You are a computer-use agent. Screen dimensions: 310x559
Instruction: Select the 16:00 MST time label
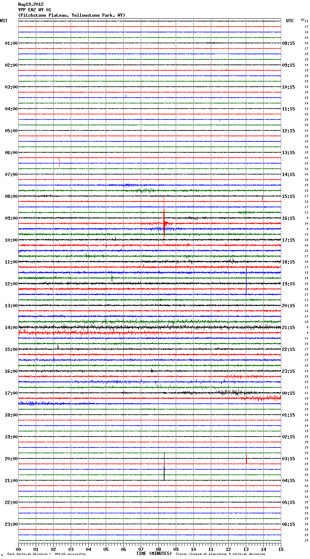click(x=11, y=371)
